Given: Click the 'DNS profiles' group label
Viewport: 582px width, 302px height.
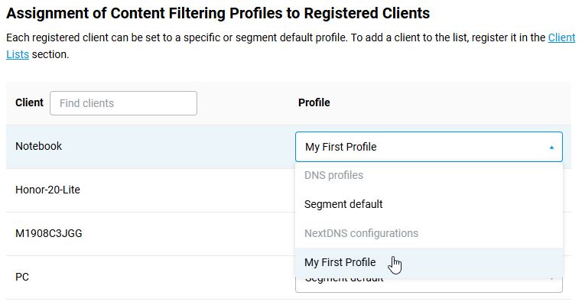Looking at the screenshot, I should point(333,175).
